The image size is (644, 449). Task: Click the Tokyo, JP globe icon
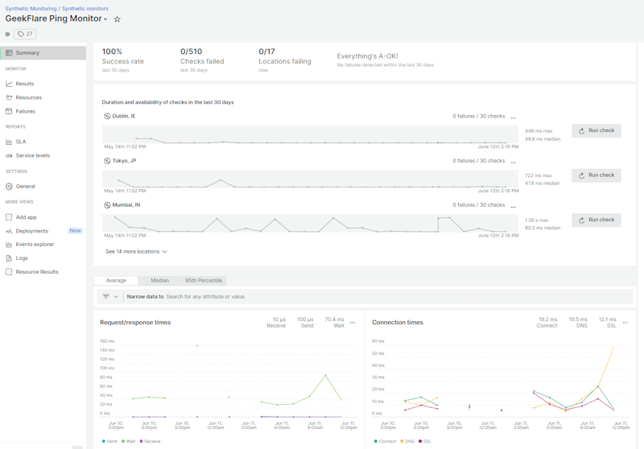[107, 161]
